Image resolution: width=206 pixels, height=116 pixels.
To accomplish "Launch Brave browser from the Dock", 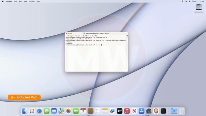I will 156,111.
